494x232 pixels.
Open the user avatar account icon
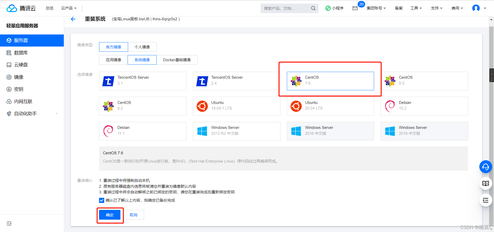tap(476, 8)
